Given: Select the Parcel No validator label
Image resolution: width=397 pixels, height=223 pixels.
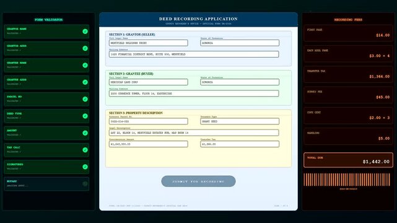Looking at the screenshot, I should (x=14, y=97).
